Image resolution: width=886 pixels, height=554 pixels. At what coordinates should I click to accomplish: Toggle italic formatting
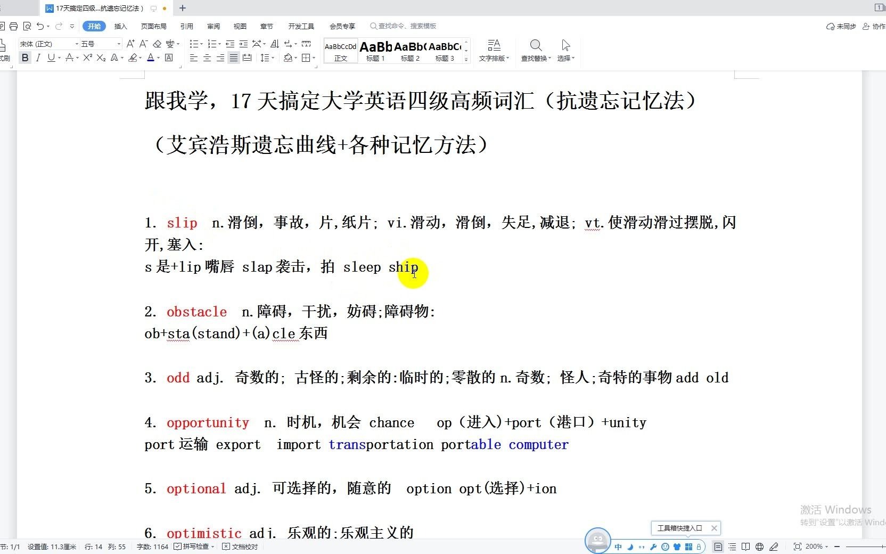[38, 58]
